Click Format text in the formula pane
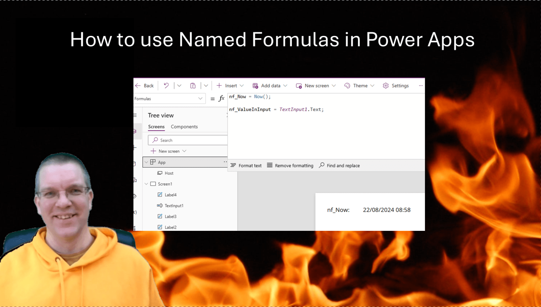Image resolution: width=541 pixels, height=307 pixels. [246, 166]
